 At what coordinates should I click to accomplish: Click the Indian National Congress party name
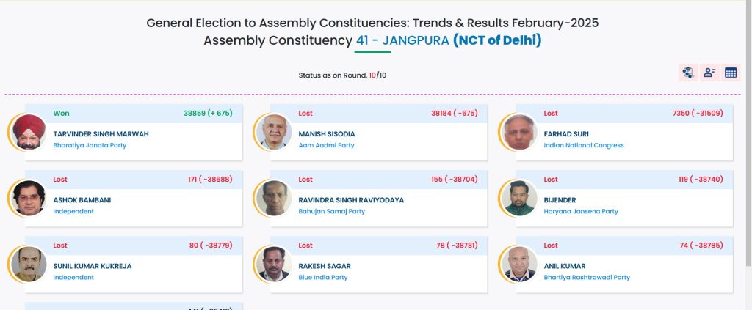click(584, 145)
